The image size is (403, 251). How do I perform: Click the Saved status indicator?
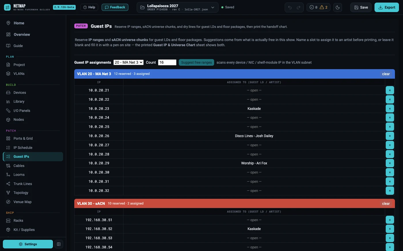coord(228,7)
